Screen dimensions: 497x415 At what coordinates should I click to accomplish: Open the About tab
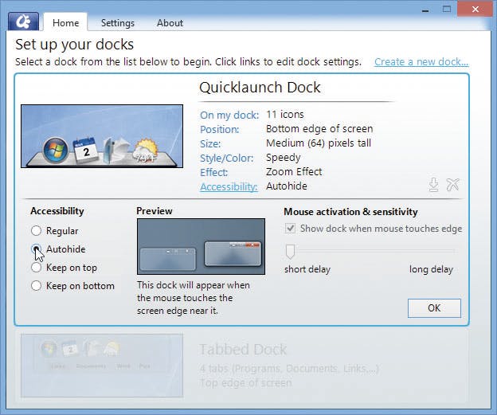[x=170, y=23]
